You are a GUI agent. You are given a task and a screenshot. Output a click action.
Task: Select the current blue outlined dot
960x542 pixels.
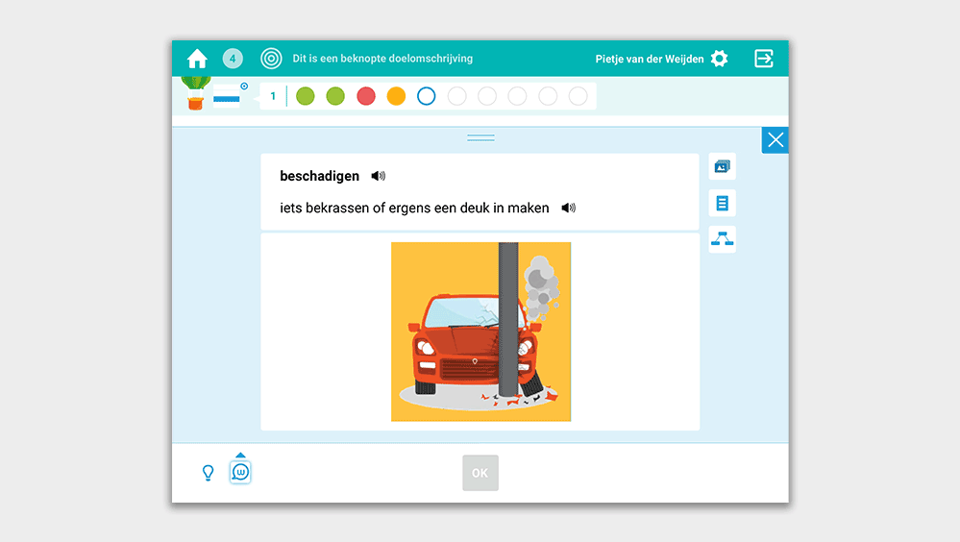coord(426,96)
